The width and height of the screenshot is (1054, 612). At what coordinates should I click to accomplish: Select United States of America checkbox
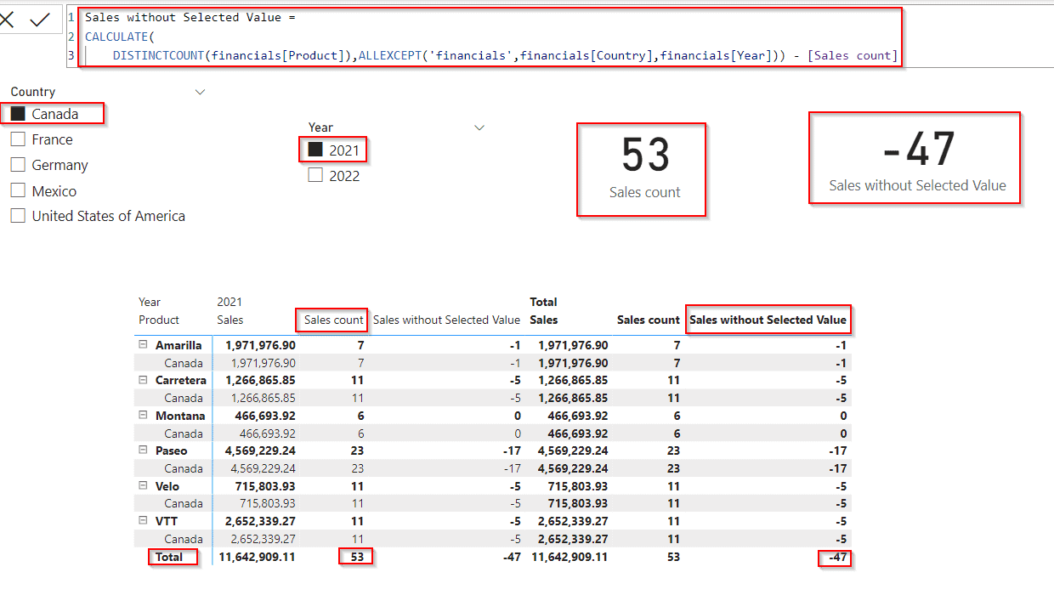pyautogui.click(x=18, y=215)
